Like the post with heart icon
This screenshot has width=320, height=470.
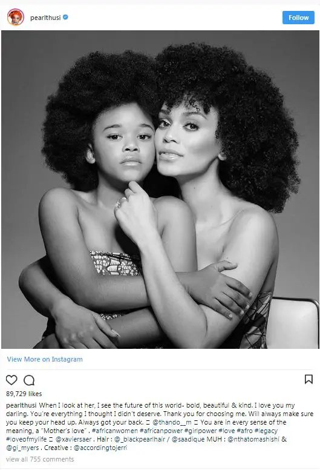point(11,380)
